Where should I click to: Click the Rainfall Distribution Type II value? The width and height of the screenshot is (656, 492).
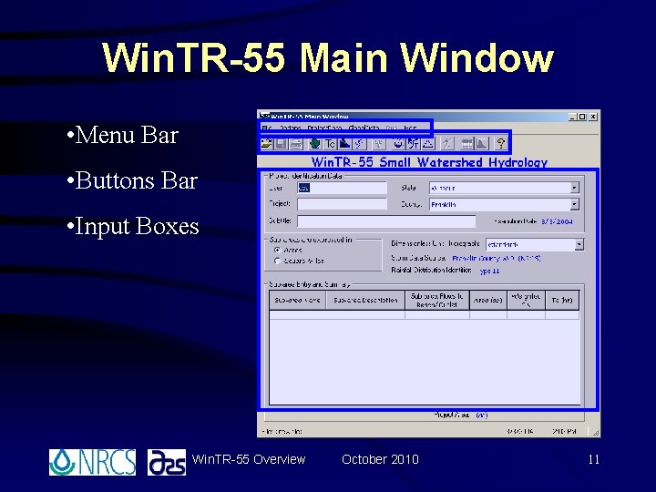click(x=489, y=272)
